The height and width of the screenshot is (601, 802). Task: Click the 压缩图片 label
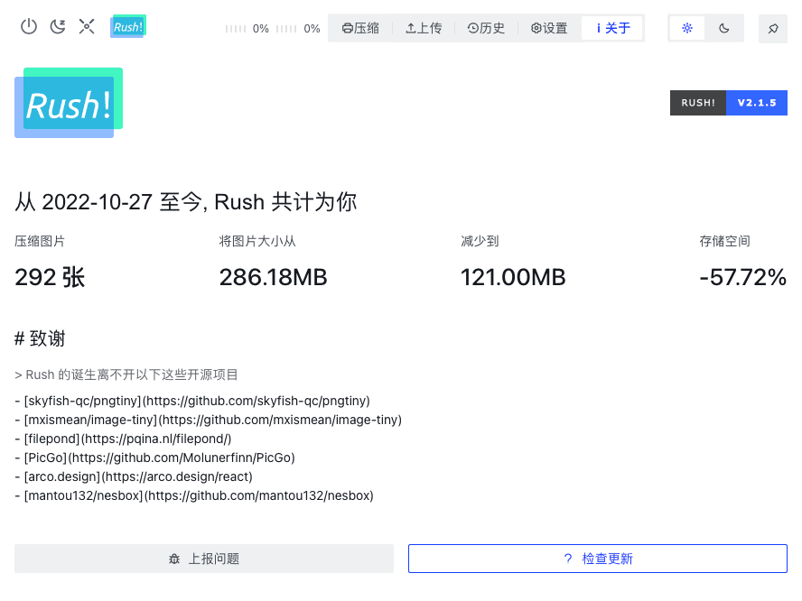point(40,241)
